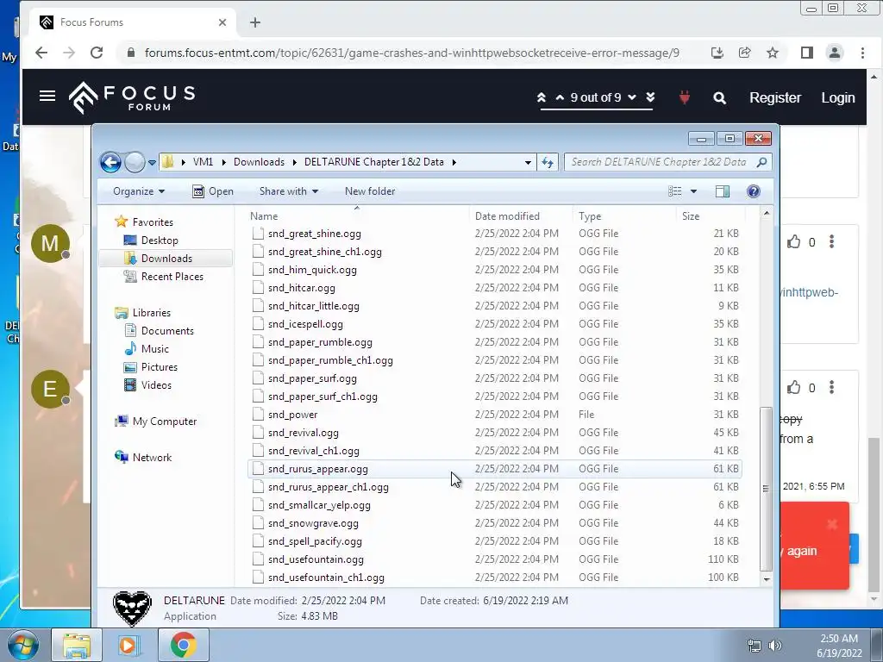The width and height of the screenshot is (883, 662).
Task: Click the Focus Forum logo
Action: [132, 97]
